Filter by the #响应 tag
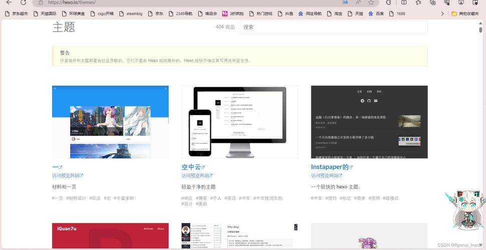 [x=187, y=198]
